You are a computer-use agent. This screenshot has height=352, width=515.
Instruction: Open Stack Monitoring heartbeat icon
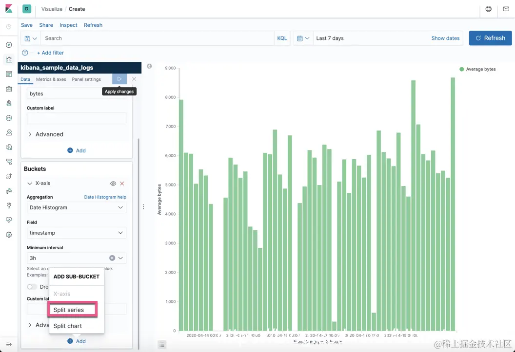[x=9, y=220]
